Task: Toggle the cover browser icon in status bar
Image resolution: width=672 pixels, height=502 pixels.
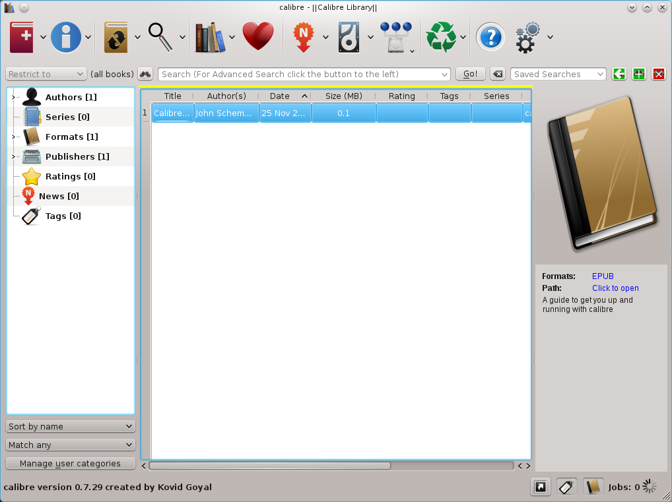Action: [541, 487]
